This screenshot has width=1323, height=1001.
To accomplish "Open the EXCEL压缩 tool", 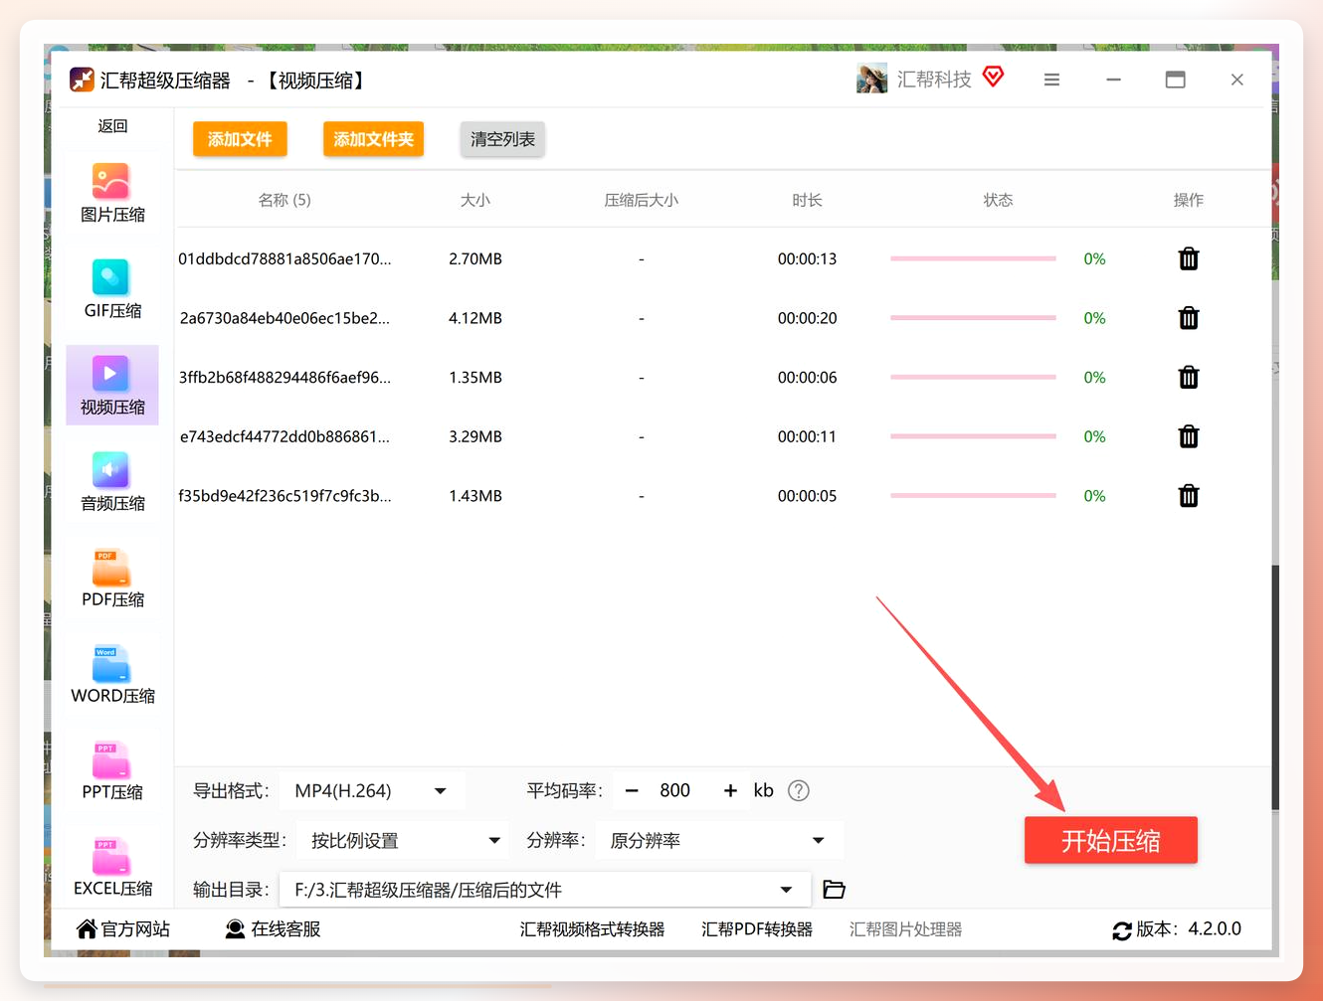I will point(112,868).
